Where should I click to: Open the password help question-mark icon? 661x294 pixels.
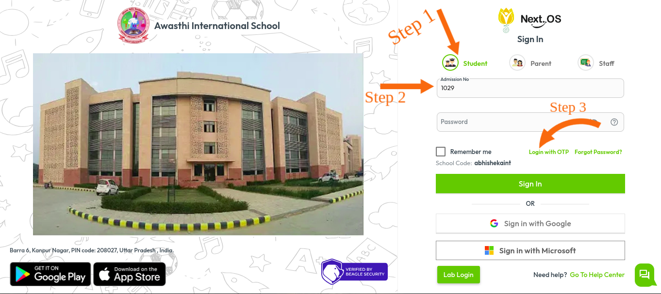[x=614, y=122]
